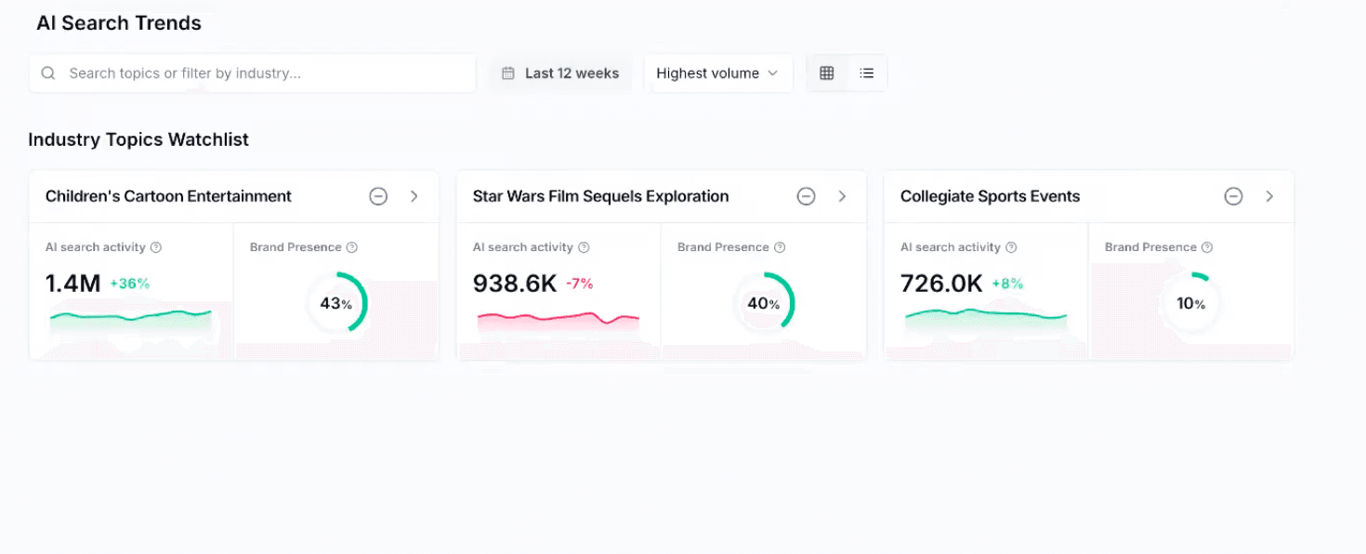Click the 726.0K search activity value
Screen dimensions: 1366x554
tap(941, 284)
